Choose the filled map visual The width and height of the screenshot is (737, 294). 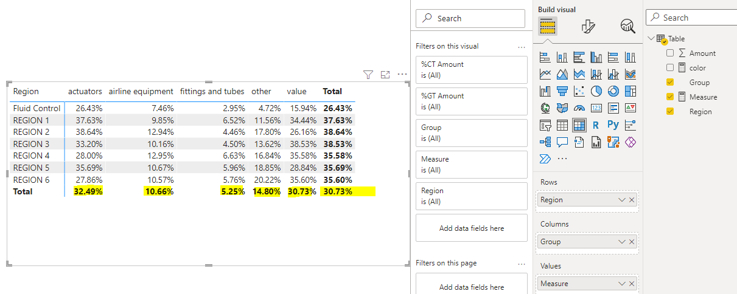click(562, 108)
